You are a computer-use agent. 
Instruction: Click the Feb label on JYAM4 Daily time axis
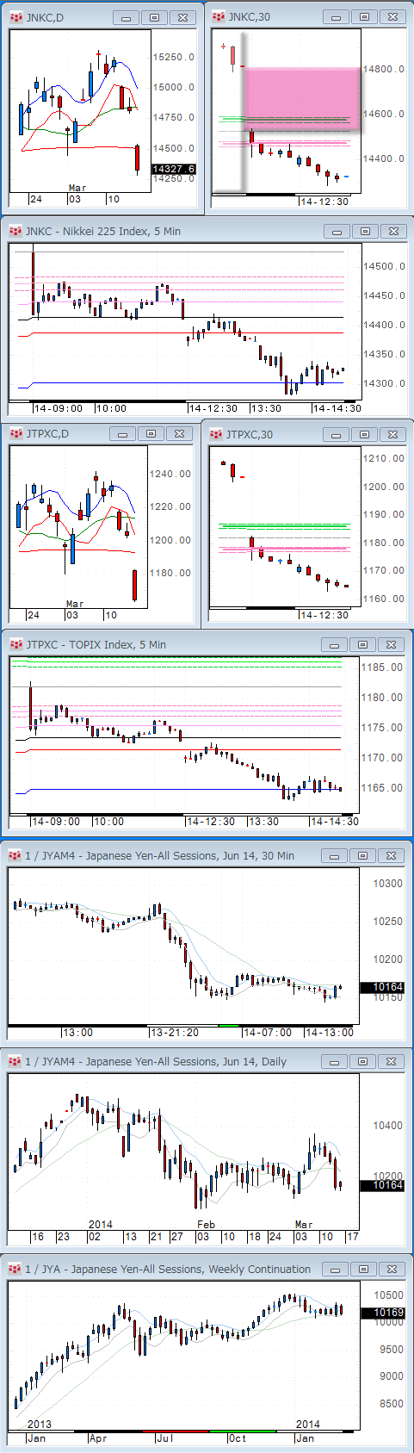click(x=207, y=1224)
